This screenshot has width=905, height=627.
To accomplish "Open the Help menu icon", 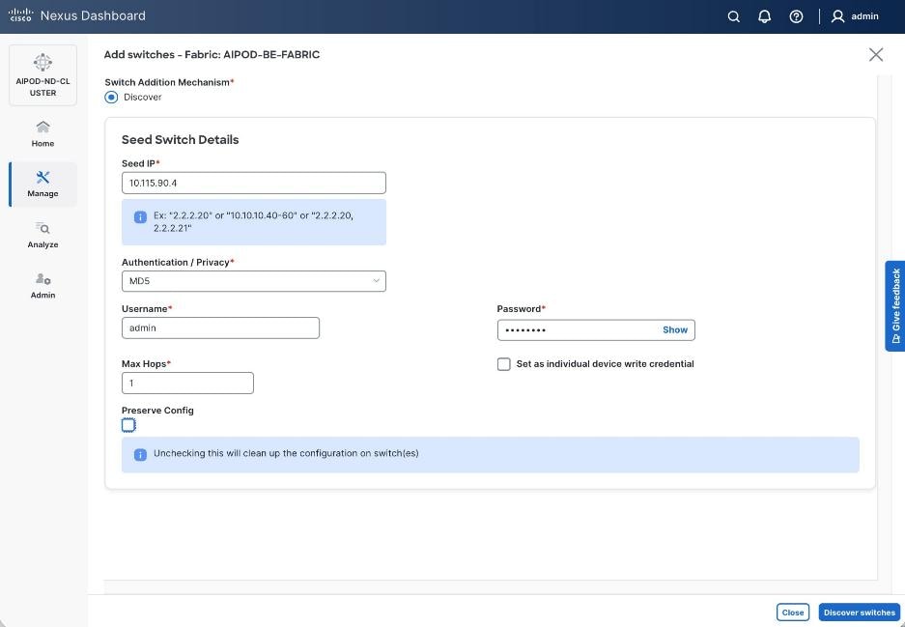I will click(794, 15).
